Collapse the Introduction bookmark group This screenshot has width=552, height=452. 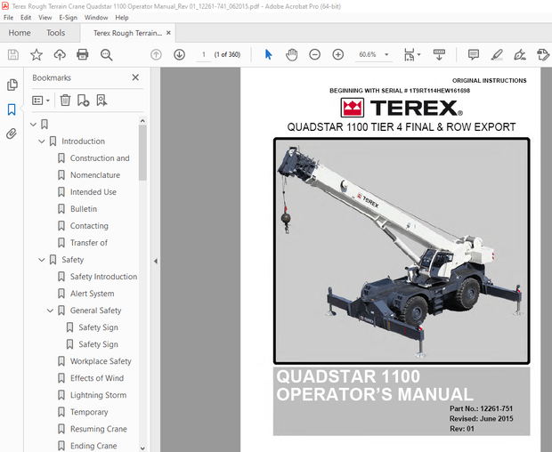42,141
